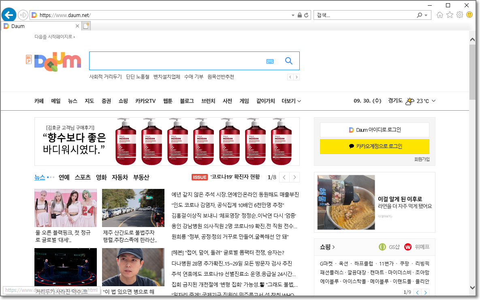Click the security lock icon in address bar
Image resolution: width=480 pixels, height=300 pixels.
[300, 15]
